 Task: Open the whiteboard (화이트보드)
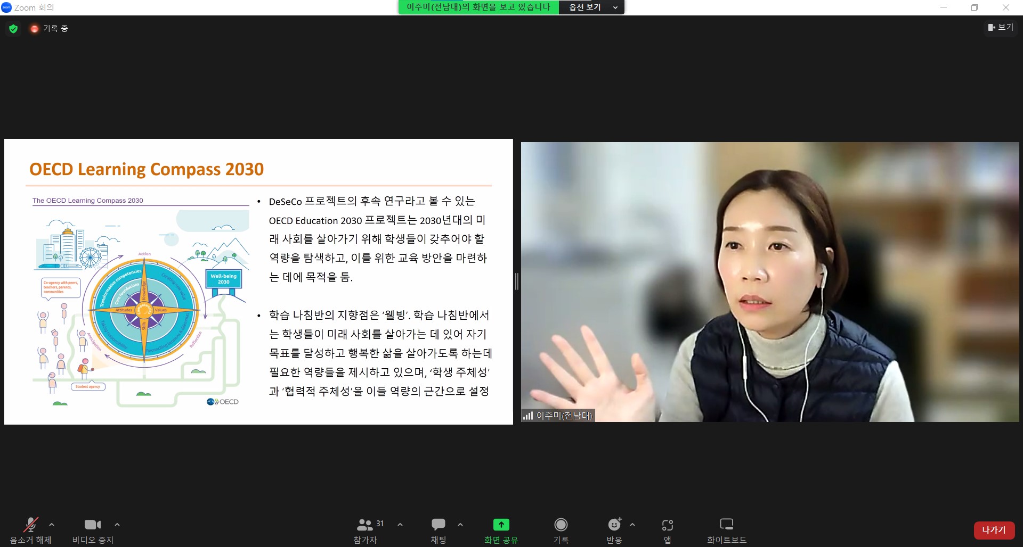[727, 531]
